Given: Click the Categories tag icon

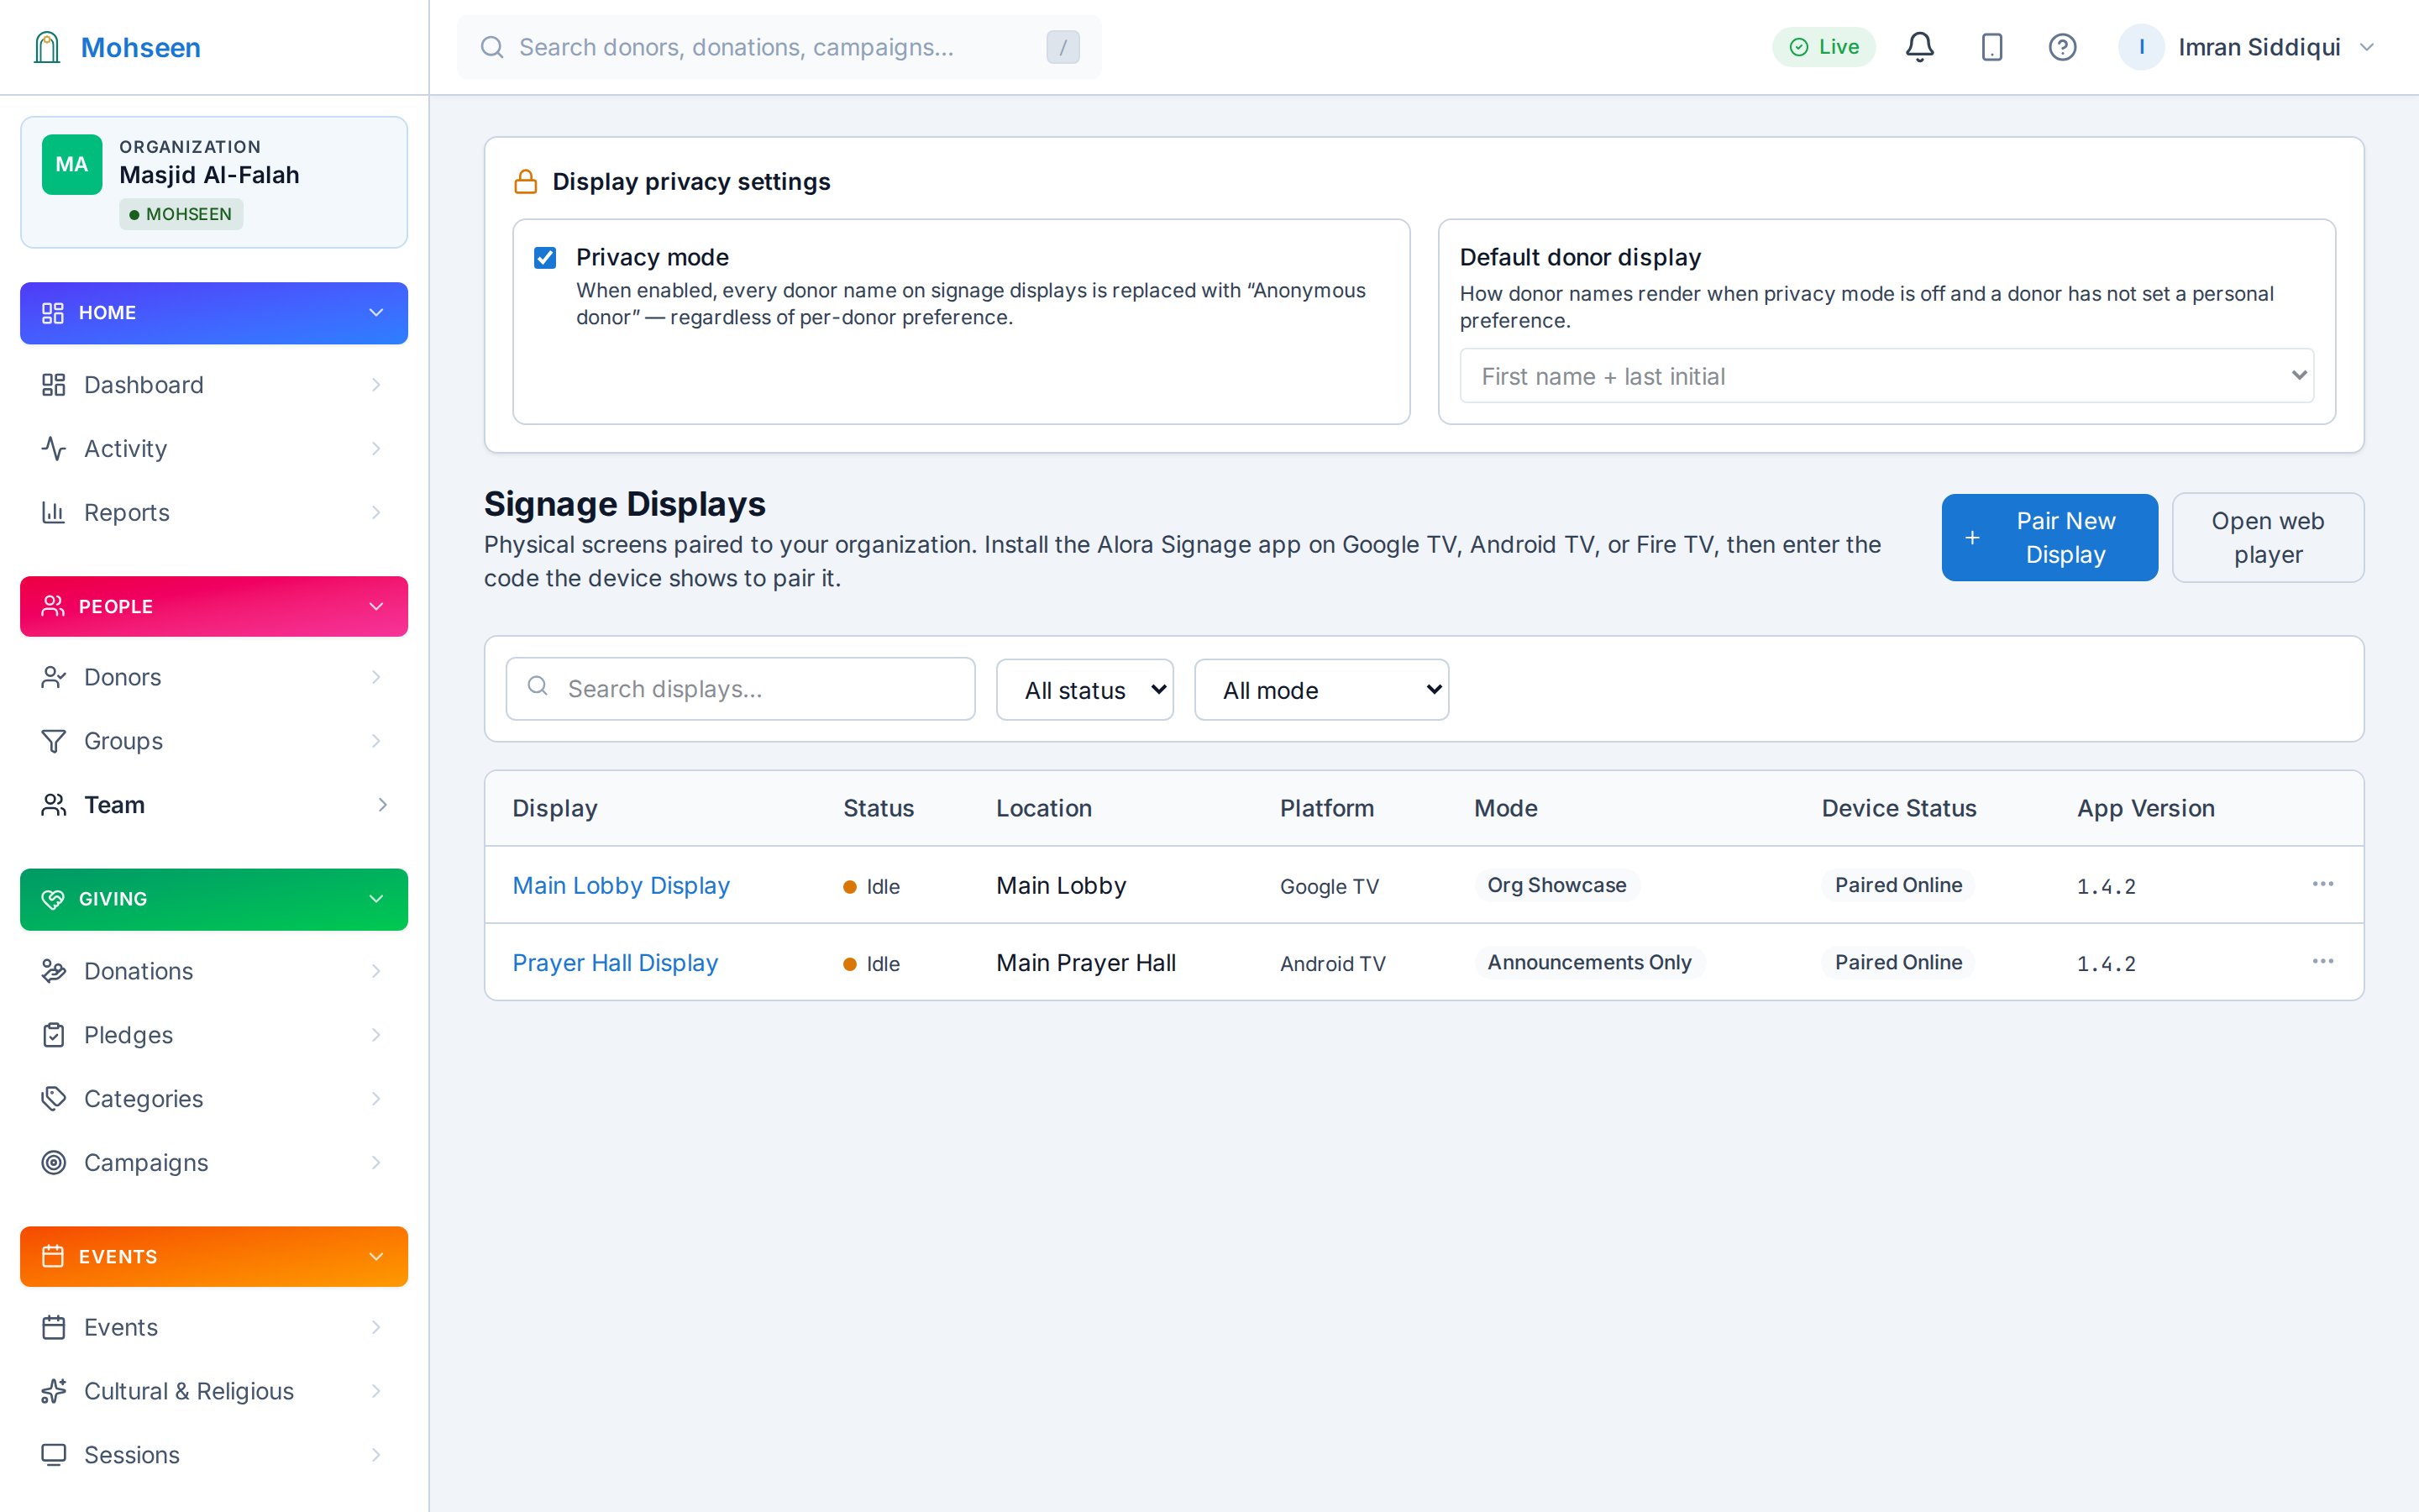Looking at the screenshot, I should [x=54, y=1099].
